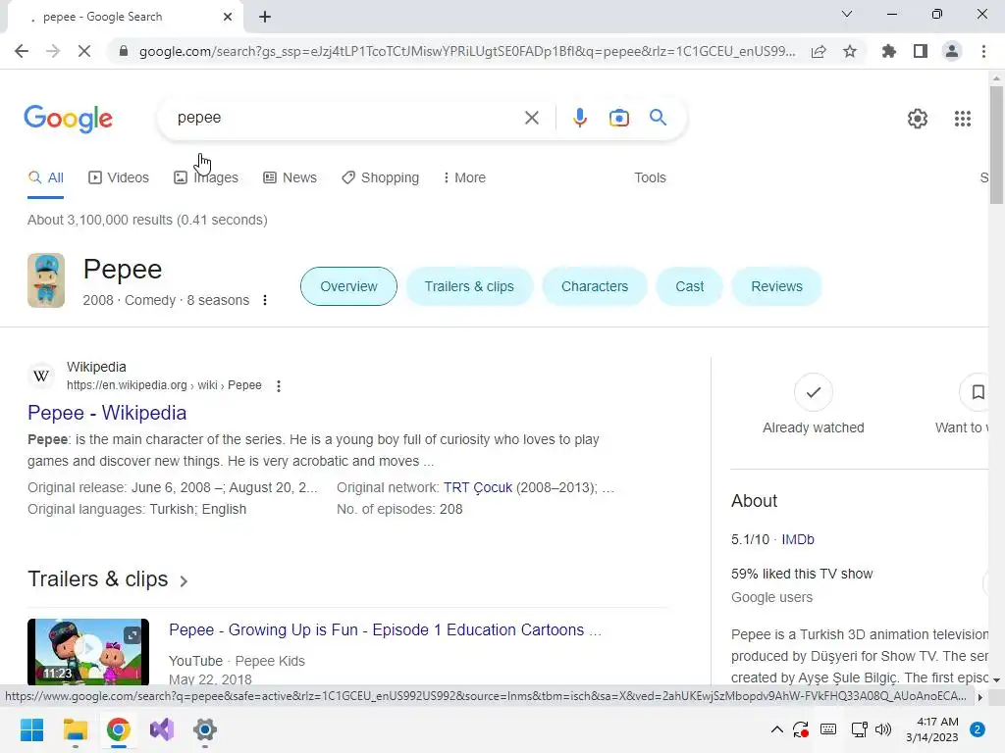
Task: Open the volume control icon
Action: pos(883,729)
